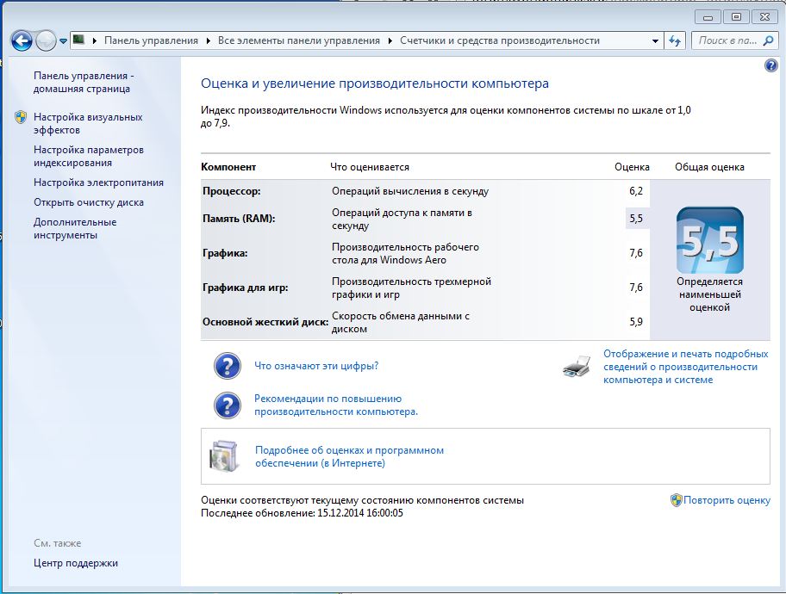Click question-mark icon beside "Что означают эти цифры?"
The width and height of the screenshot is (786, 594).
[227, 366]
